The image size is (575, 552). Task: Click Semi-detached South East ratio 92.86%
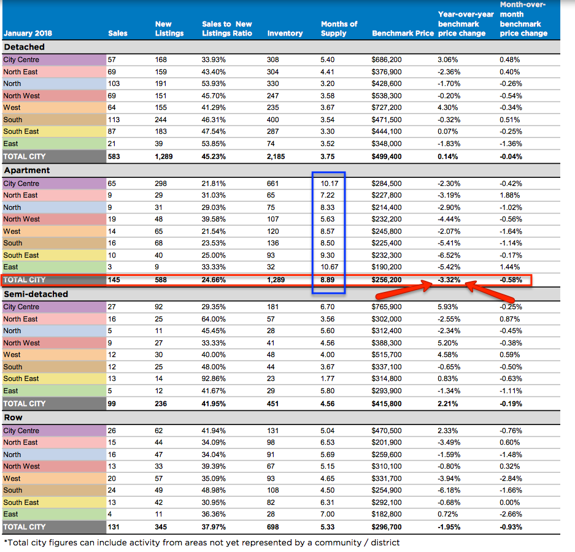coord(214,378)
